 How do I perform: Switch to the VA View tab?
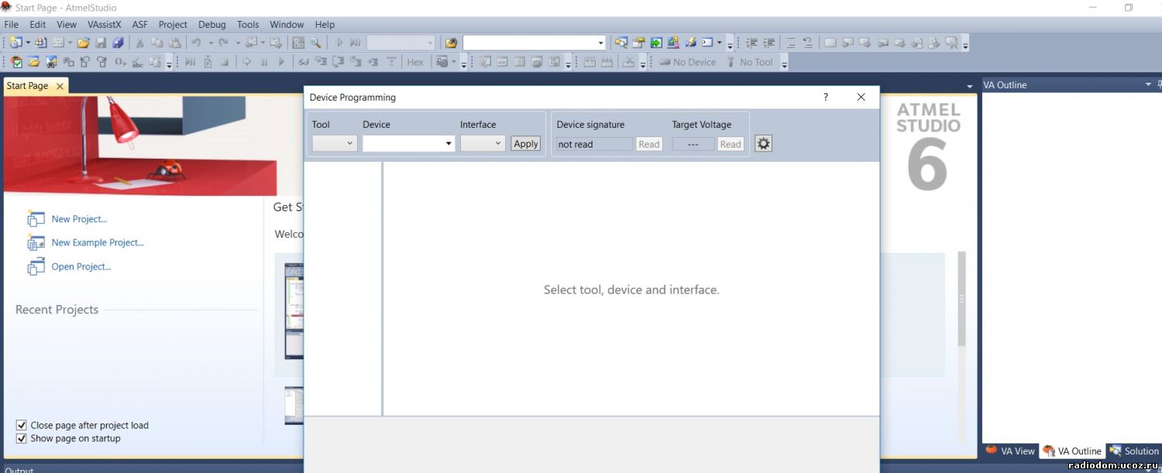coord(1010,451)
